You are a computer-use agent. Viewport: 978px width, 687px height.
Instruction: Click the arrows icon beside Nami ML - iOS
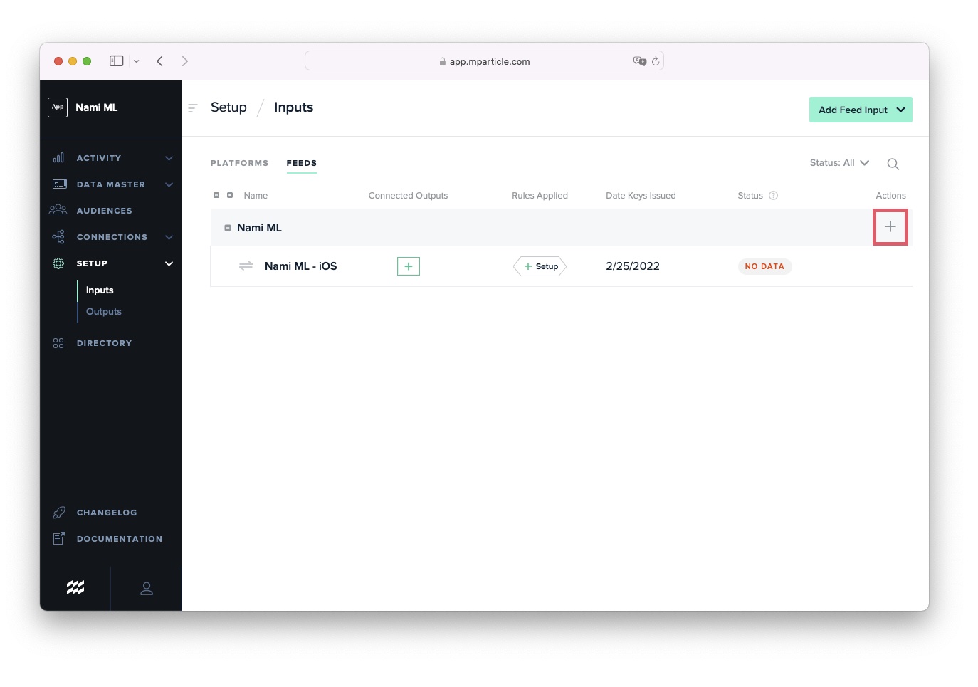pos(246,266)
